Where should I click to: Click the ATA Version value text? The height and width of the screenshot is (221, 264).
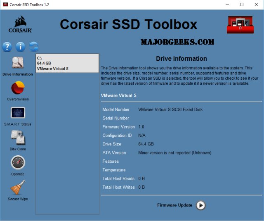point(175,153)
